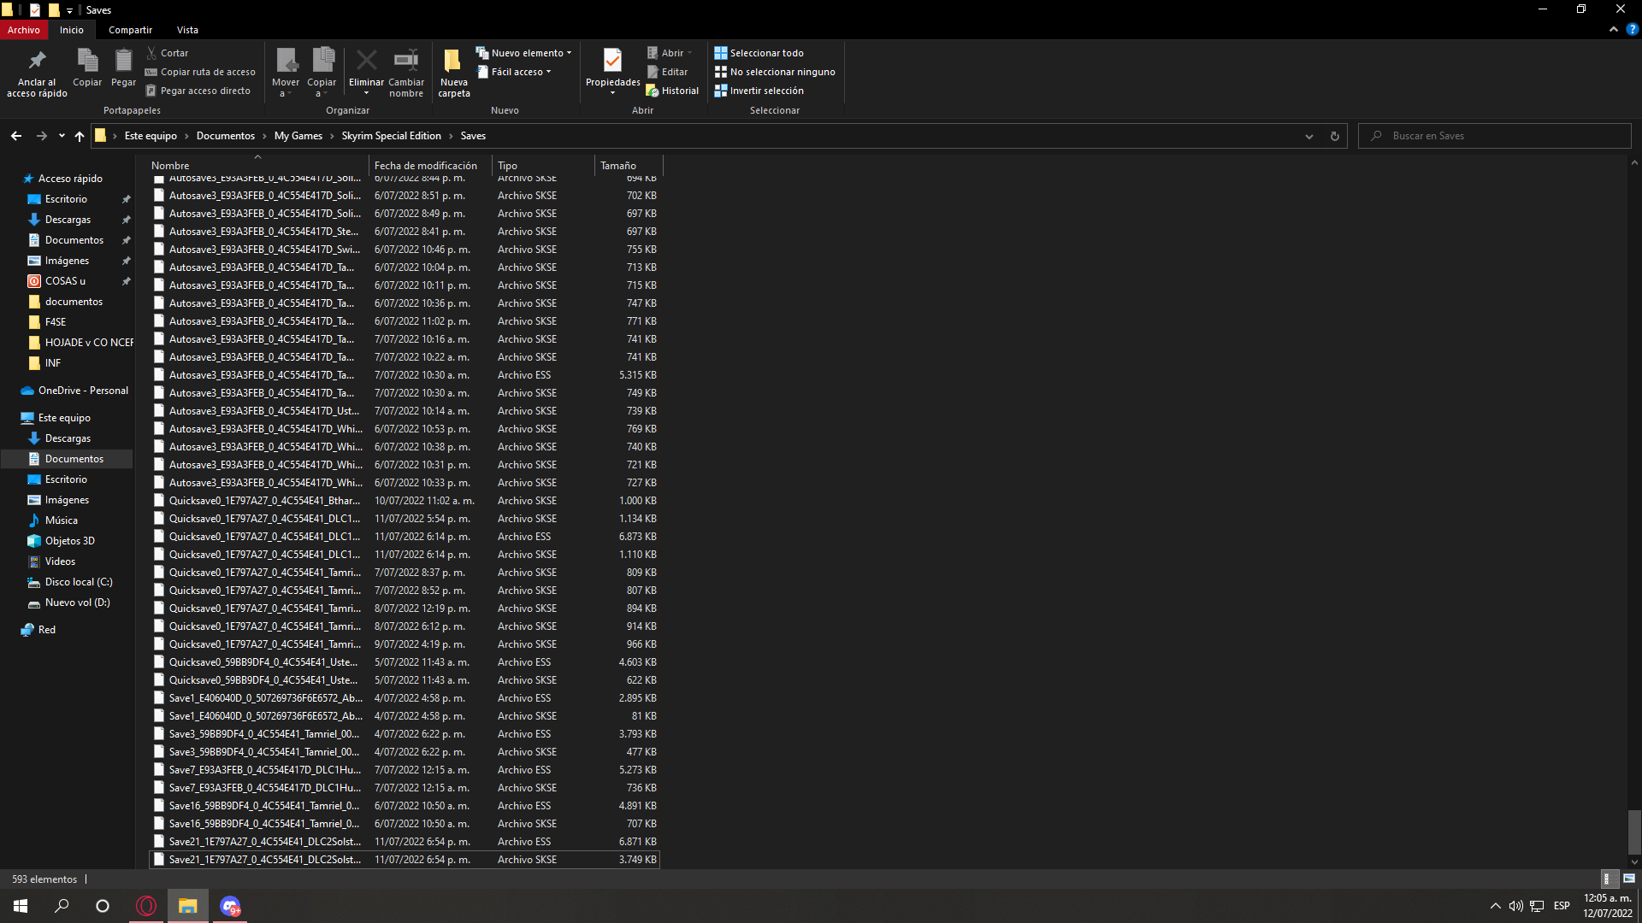Click the Buscar en Saves search box
The height and width of the screenshot is (923, 1642).
tap(1495, 136)
